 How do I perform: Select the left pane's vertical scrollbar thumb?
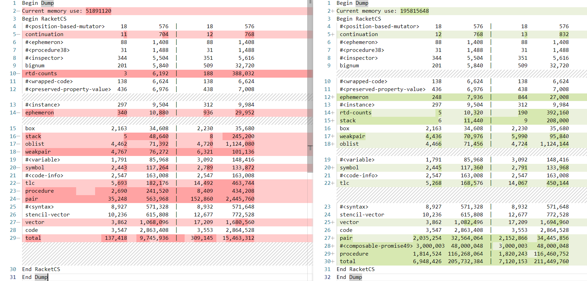[310, 86]
